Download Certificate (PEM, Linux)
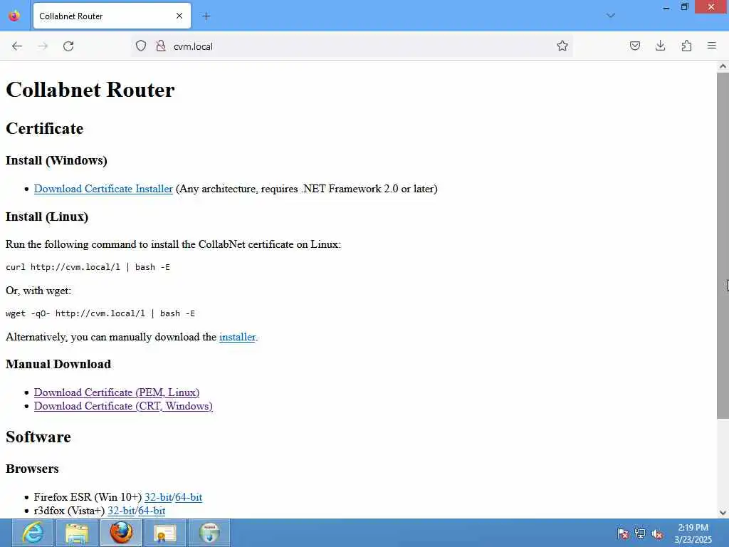This screenshot has width=729, height=547. pyautogui.click(x=117, y=392)
